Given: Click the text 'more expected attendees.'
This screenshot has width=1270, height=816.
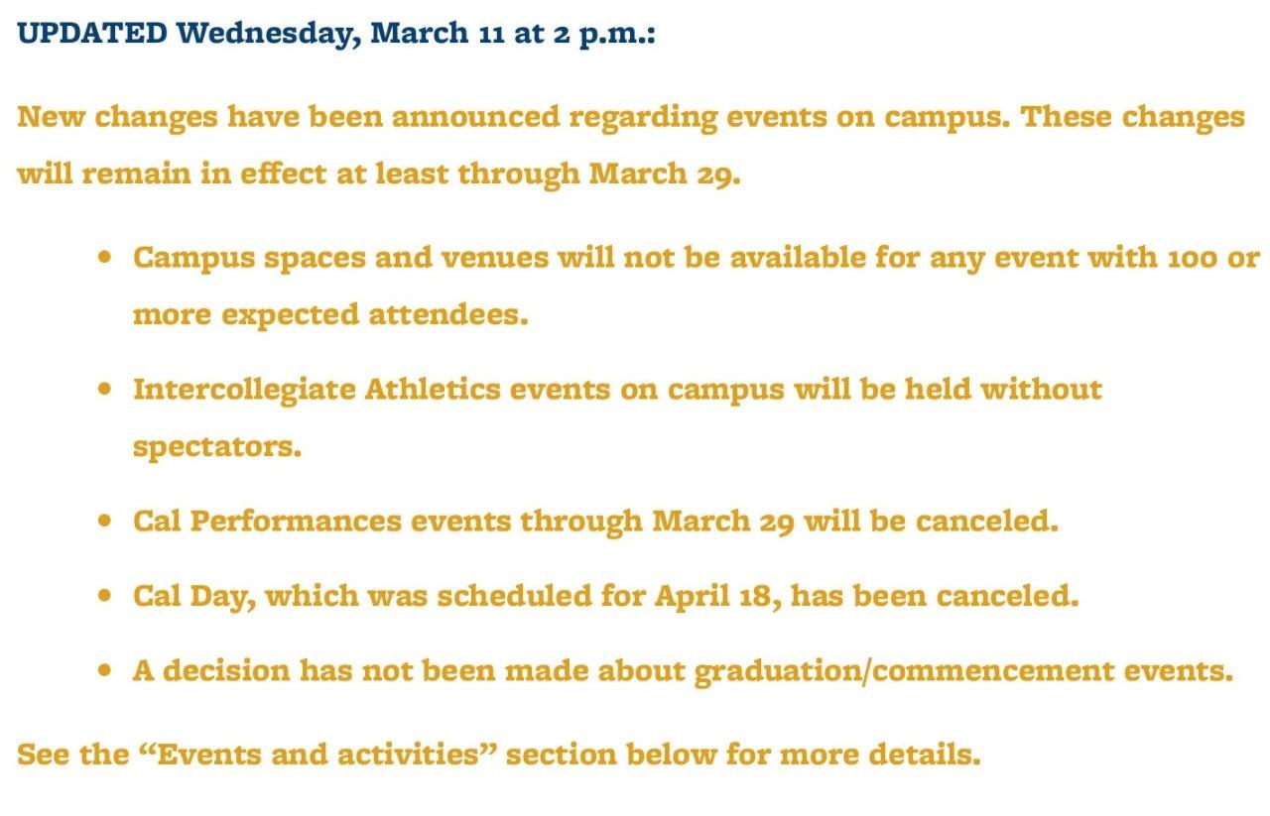Looking at the screenshot, I should pyautogui.click(x=330, y=314).
